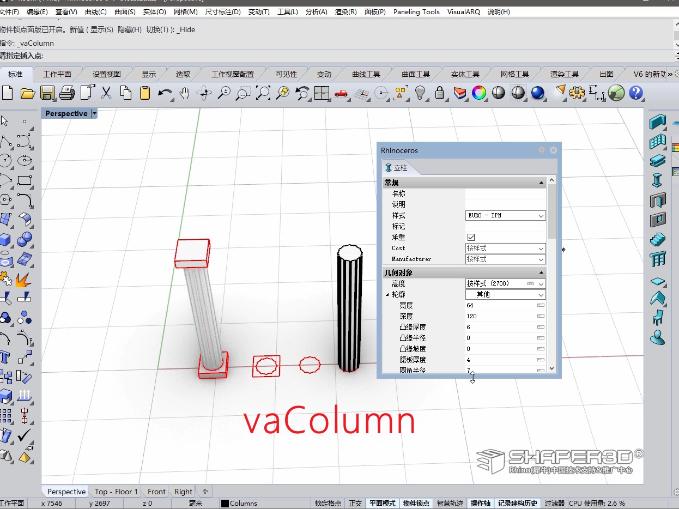The image size is (679, 509).
Task: Click the Undo arrow icon
Action: click(x=164, y=93)
